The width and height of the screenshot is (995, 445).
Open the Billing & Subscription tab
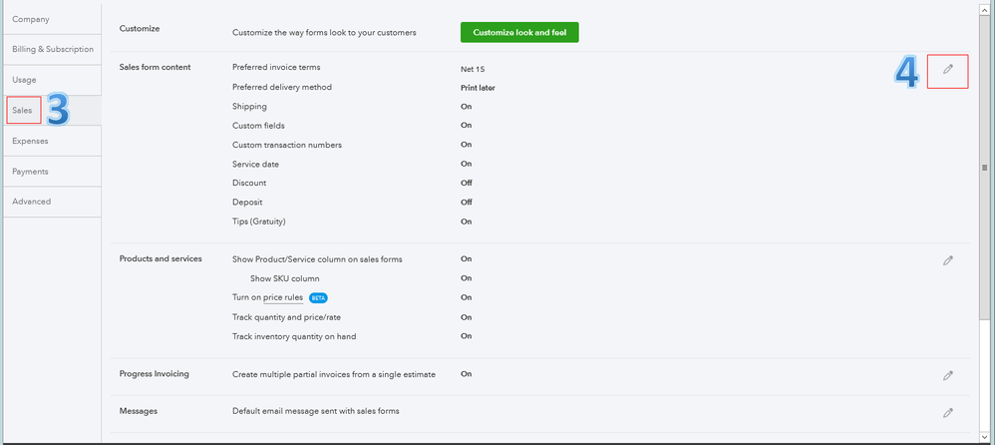(53, 49)
